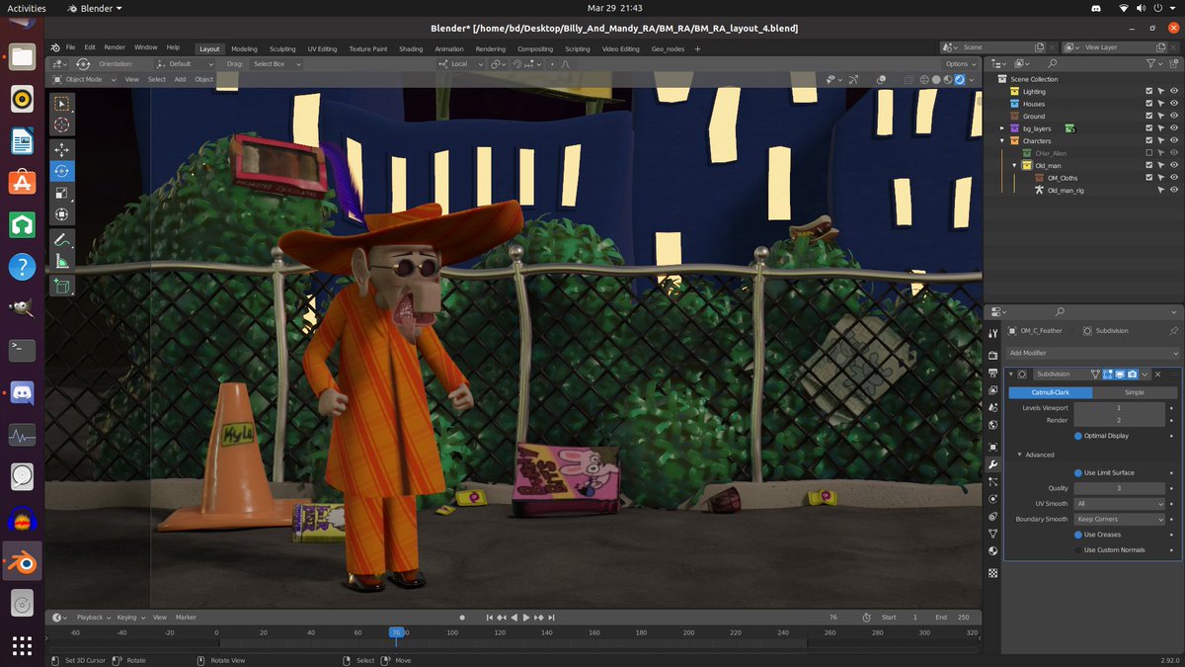Click Levels Viewport value field
Viewport: 1185px width, 667px height.
1119,408
